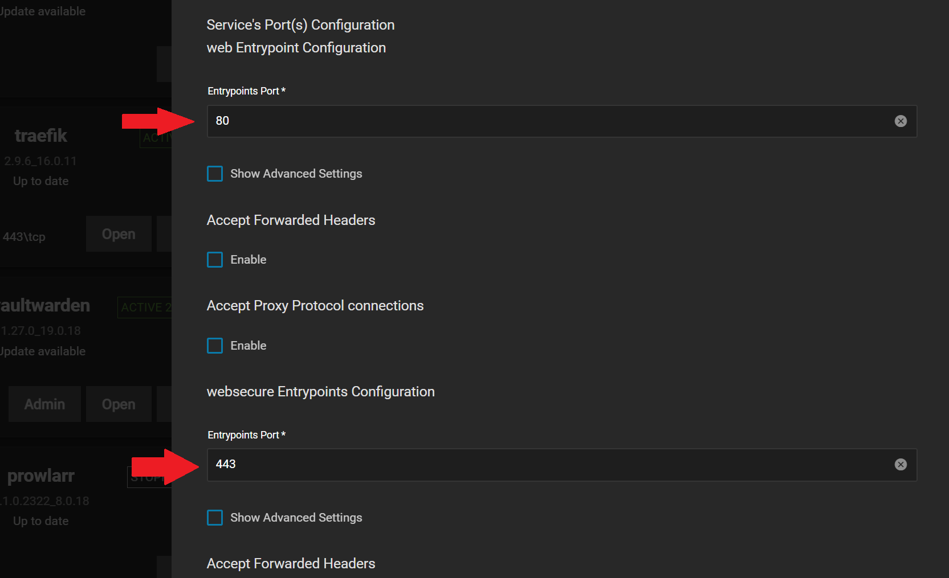Viewport: 949px width, 578px height.
Task: Select the prowlarr app title
Action: pos(40,475)
